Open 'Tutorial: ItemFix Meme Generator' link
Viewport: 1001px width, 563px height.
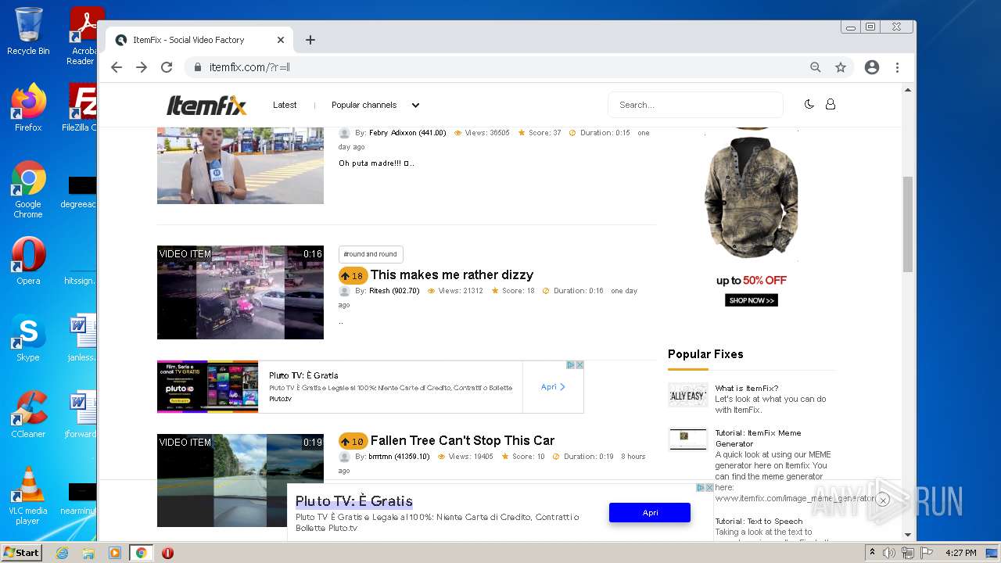point(758,438)
